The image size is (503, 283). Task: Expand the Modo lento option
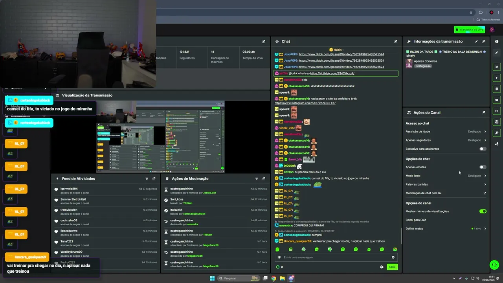pyautogui.click(x=485, y=176)
